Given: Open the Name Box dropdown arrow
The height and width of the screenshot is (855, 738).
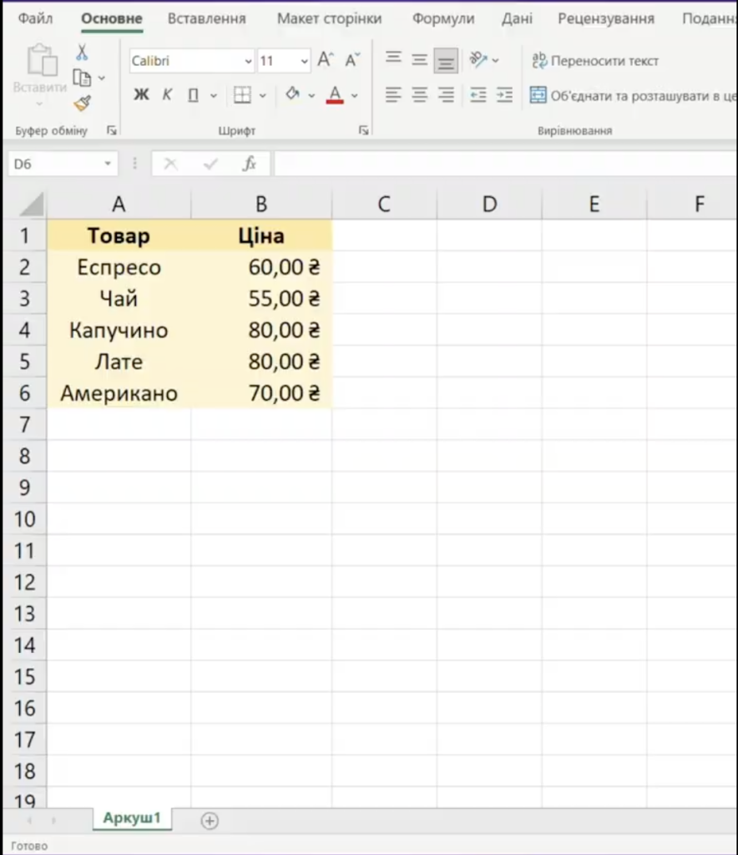Looking at the screenshot, I should coord(108,164).
